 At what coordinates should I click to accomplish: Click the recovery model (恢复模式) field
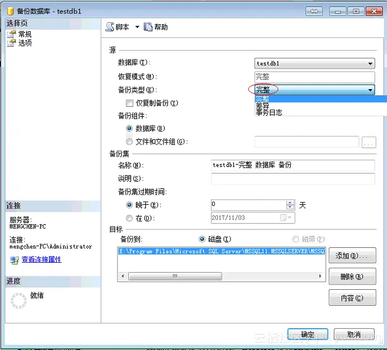point(314,77)
